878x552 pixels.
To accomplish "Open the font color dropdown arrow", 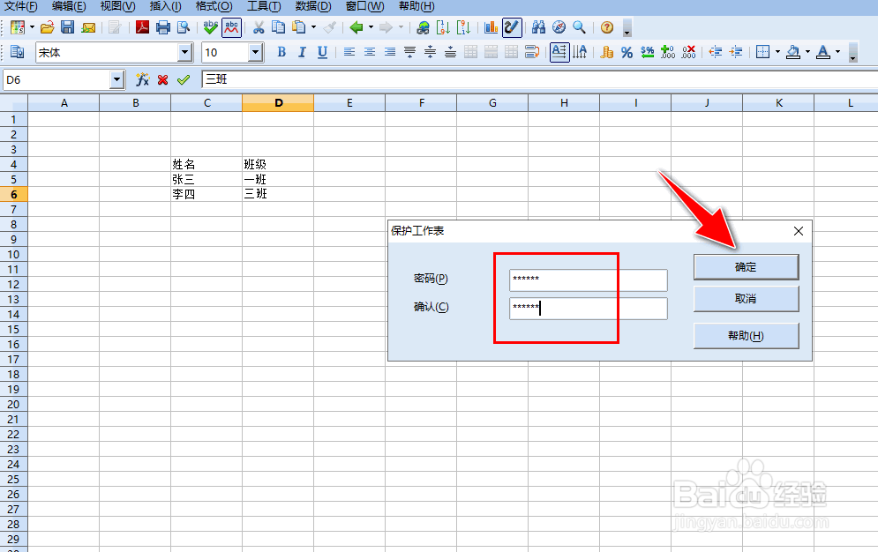I will 837,53.
